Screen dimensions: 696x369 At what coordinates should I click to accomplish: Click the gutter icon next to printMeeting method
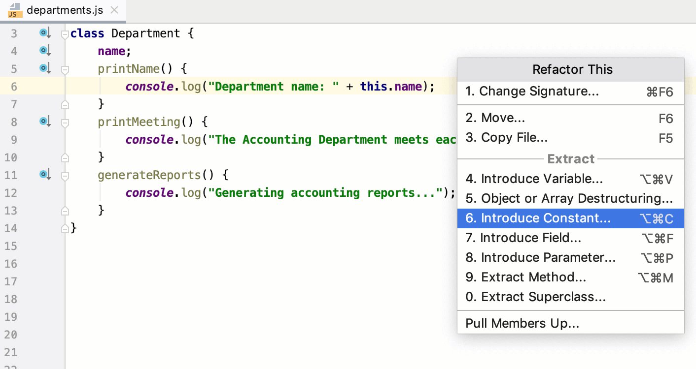(x=44, y=121)
